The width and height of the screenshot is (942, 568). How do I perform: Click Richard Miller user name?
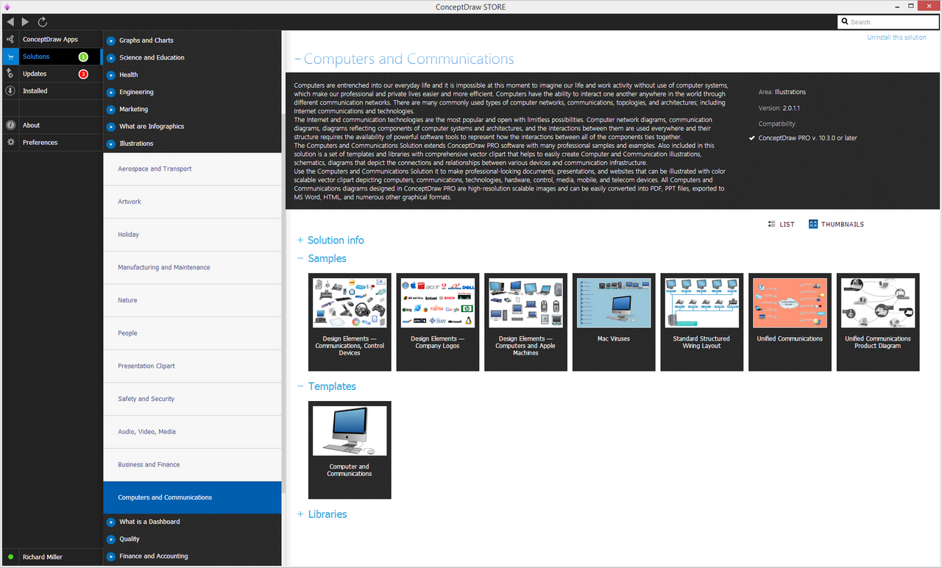pyautogui.click(x=43, y=557)
